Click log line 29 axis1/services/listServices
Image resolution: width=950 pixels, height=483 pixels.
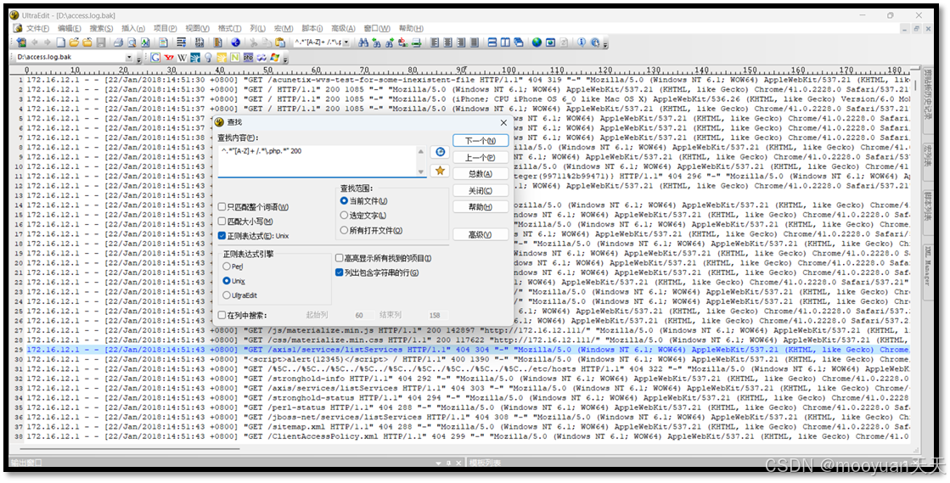pos(467,350)
